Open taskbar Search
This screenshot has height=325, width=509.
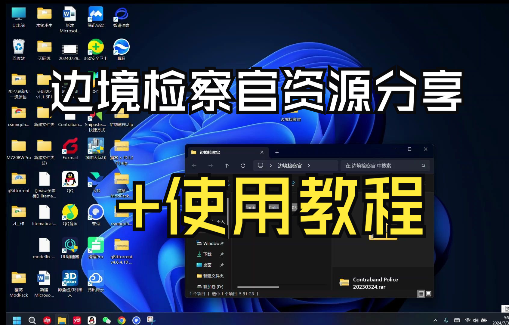point(32,320)
